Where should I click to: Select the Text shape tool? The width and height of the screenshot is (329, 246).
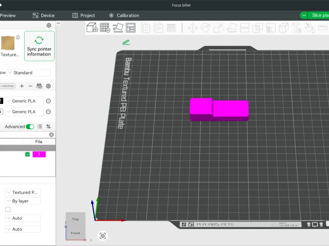[x=297, y=28]
